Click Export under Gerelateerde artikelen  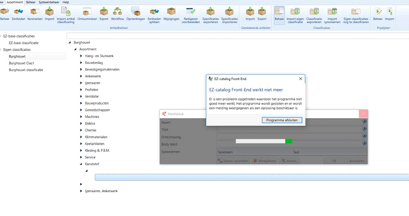tap(262, 14)
